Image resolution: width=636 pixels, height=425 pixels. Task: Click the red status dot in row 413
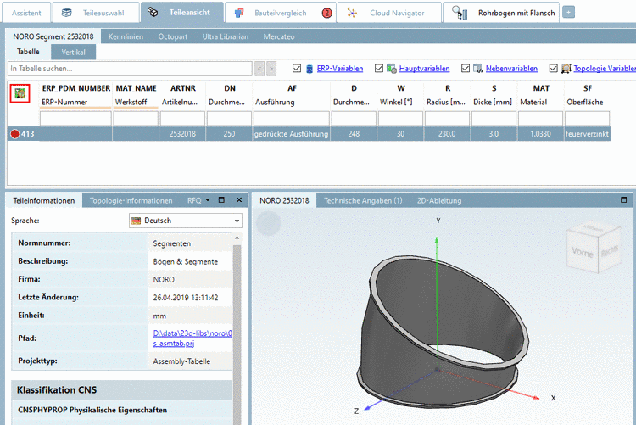point(15,134)
